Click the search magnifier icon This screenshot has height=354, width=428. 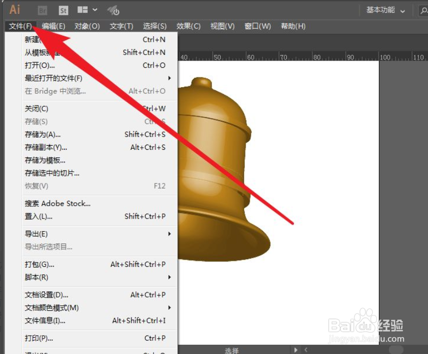click(x=423, y=11)
